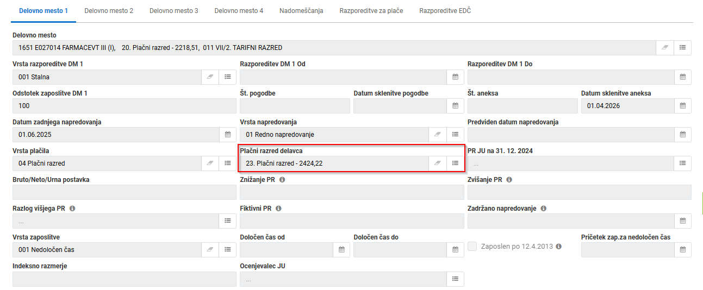Open the Razporeditve za plače tab
703x290 pixels.
(x=371, y=11)
